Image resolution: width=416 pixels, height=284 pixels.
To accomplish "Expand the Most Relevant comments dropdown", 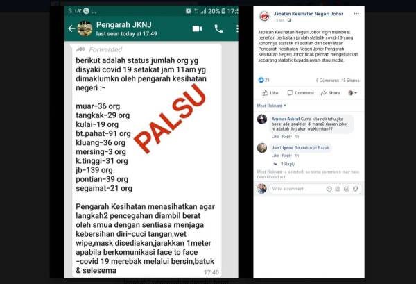I will pyautogui.click(x=271, y=106).
